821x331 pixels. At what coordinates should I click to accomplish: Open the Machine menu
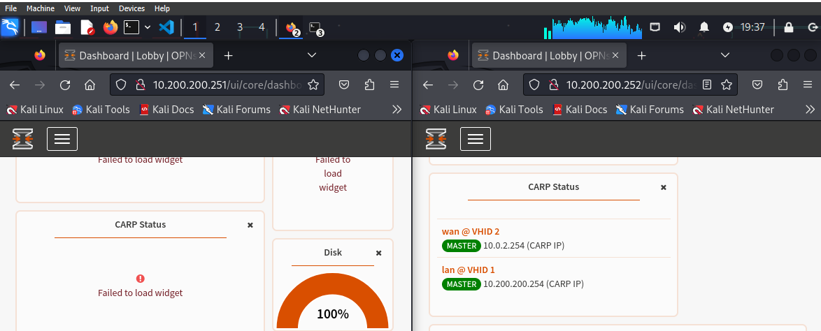40,8
